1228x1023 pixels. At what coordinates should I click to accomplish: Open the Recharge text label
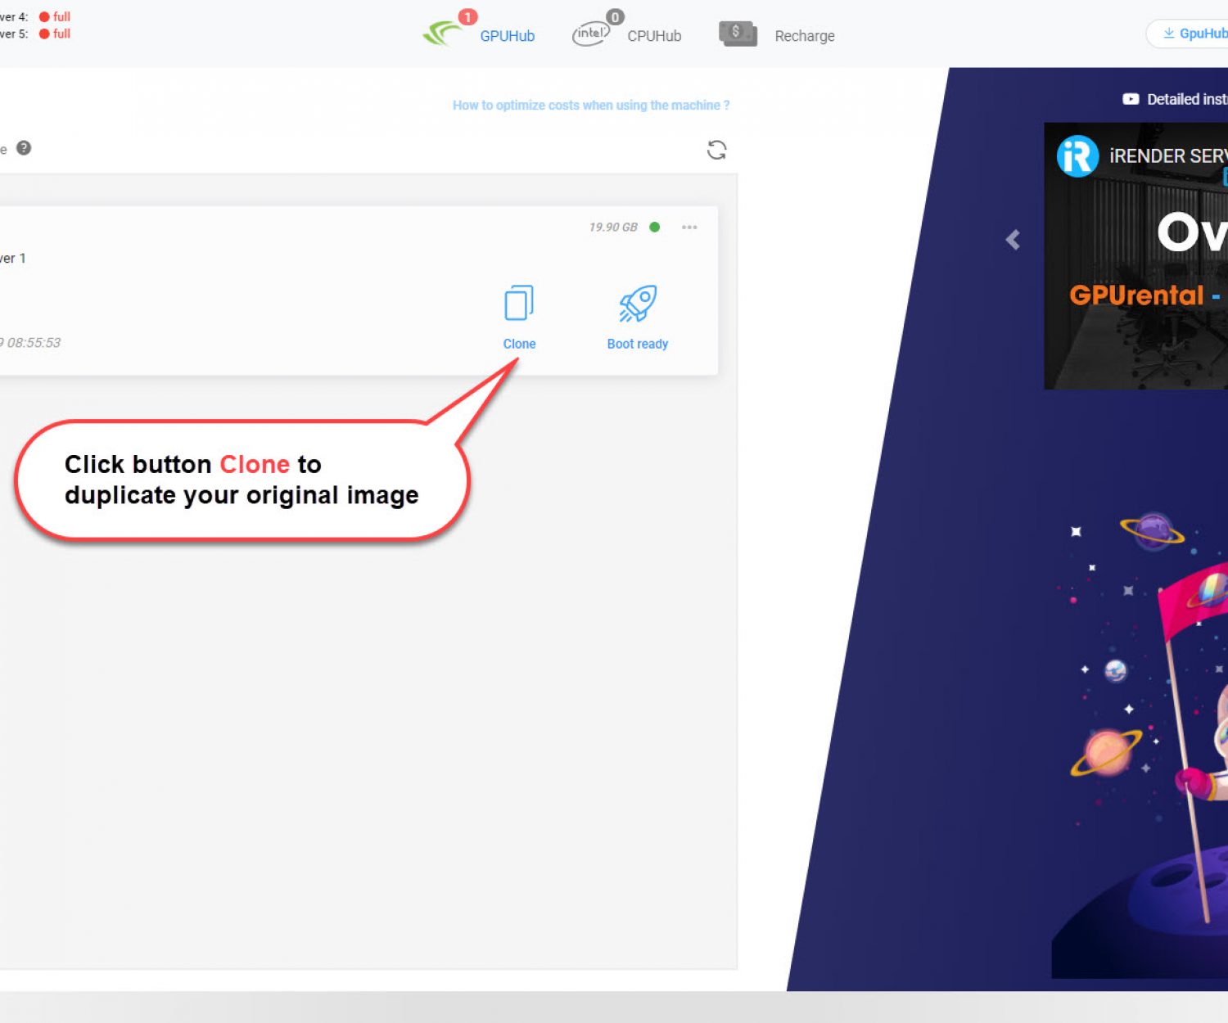805,36
